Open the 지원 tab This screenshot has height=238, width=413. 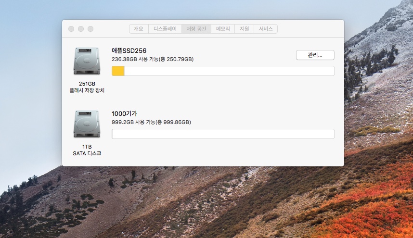click(x=244, y=29)
